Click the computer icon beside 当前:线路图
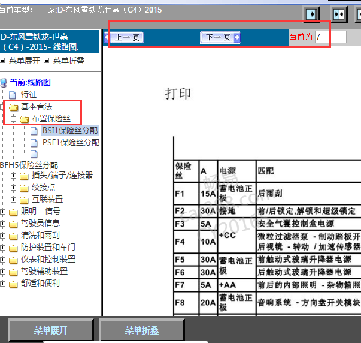 click(x=4, y=83)
